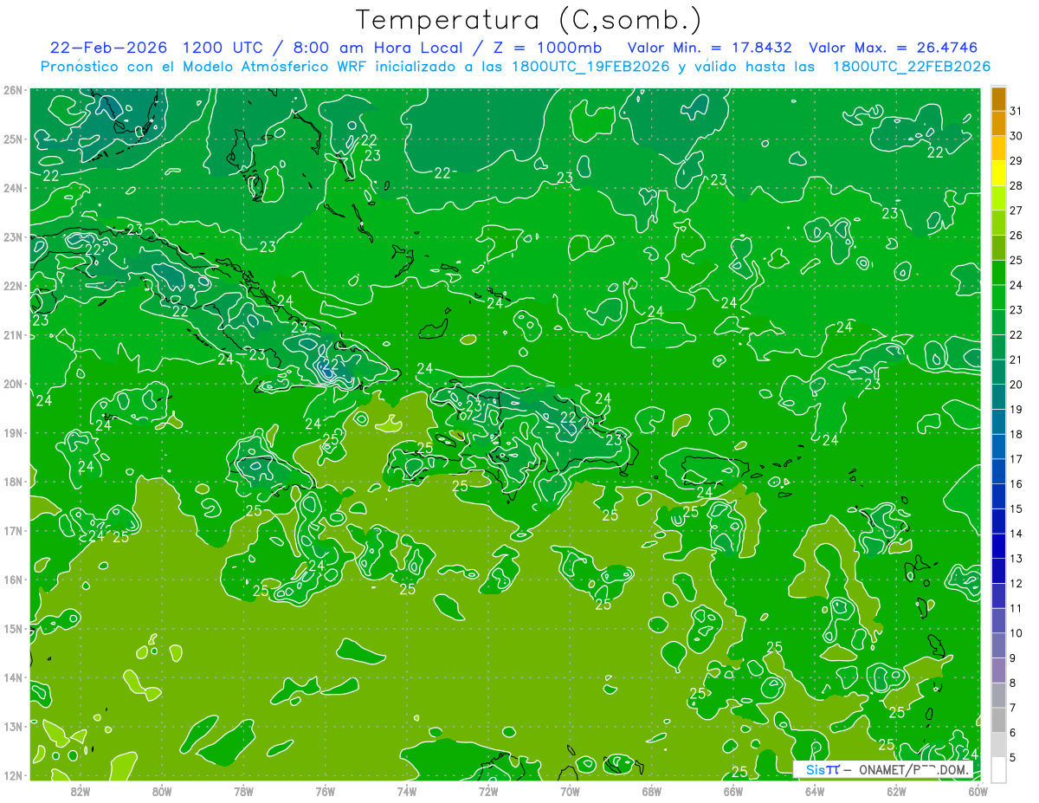
Task: Select the longitude label '60W'
Action: pos(978,791)
